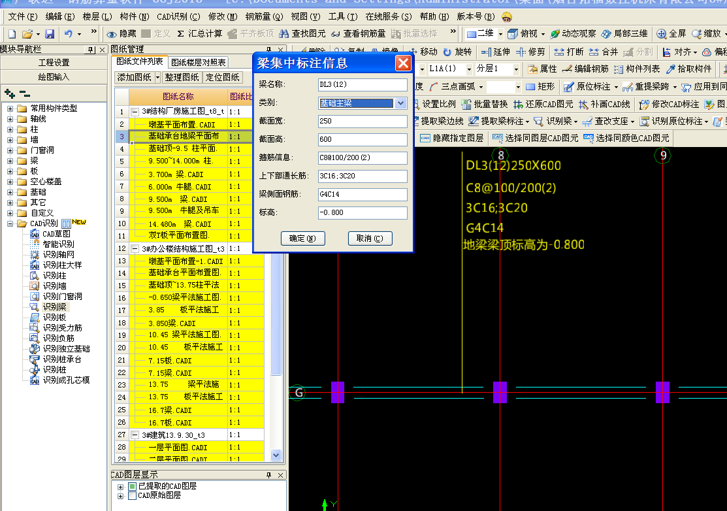
Task: Click the 绘图输入 navigation button
Action: [54, 76]
